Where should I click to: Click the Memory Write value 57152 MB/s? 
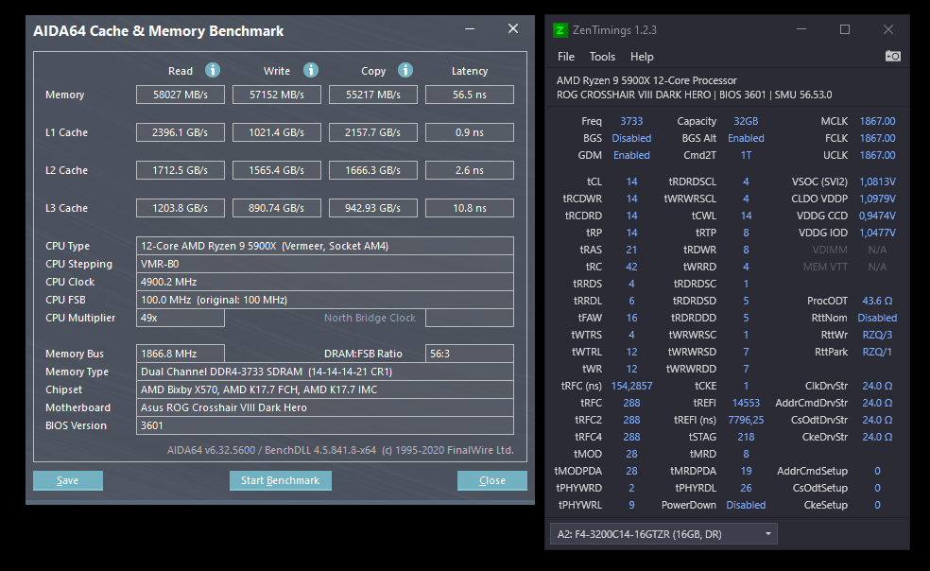pos(276,95)
